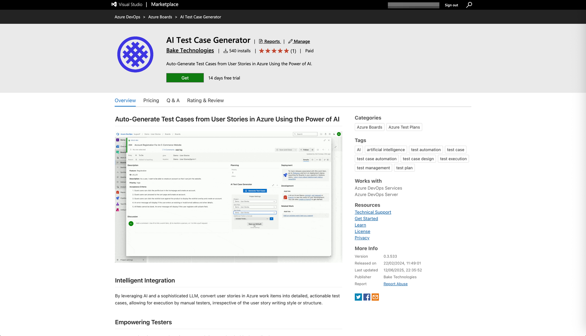Click the released date 22/02/2024, 11:49:01
Screen dimensions: 586x336
click(x=402, y=263)
